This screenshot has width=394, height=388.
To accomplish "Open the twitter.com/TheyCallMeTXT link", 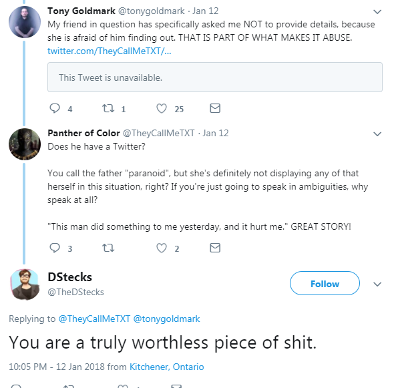I will click(x=110, y=51).
